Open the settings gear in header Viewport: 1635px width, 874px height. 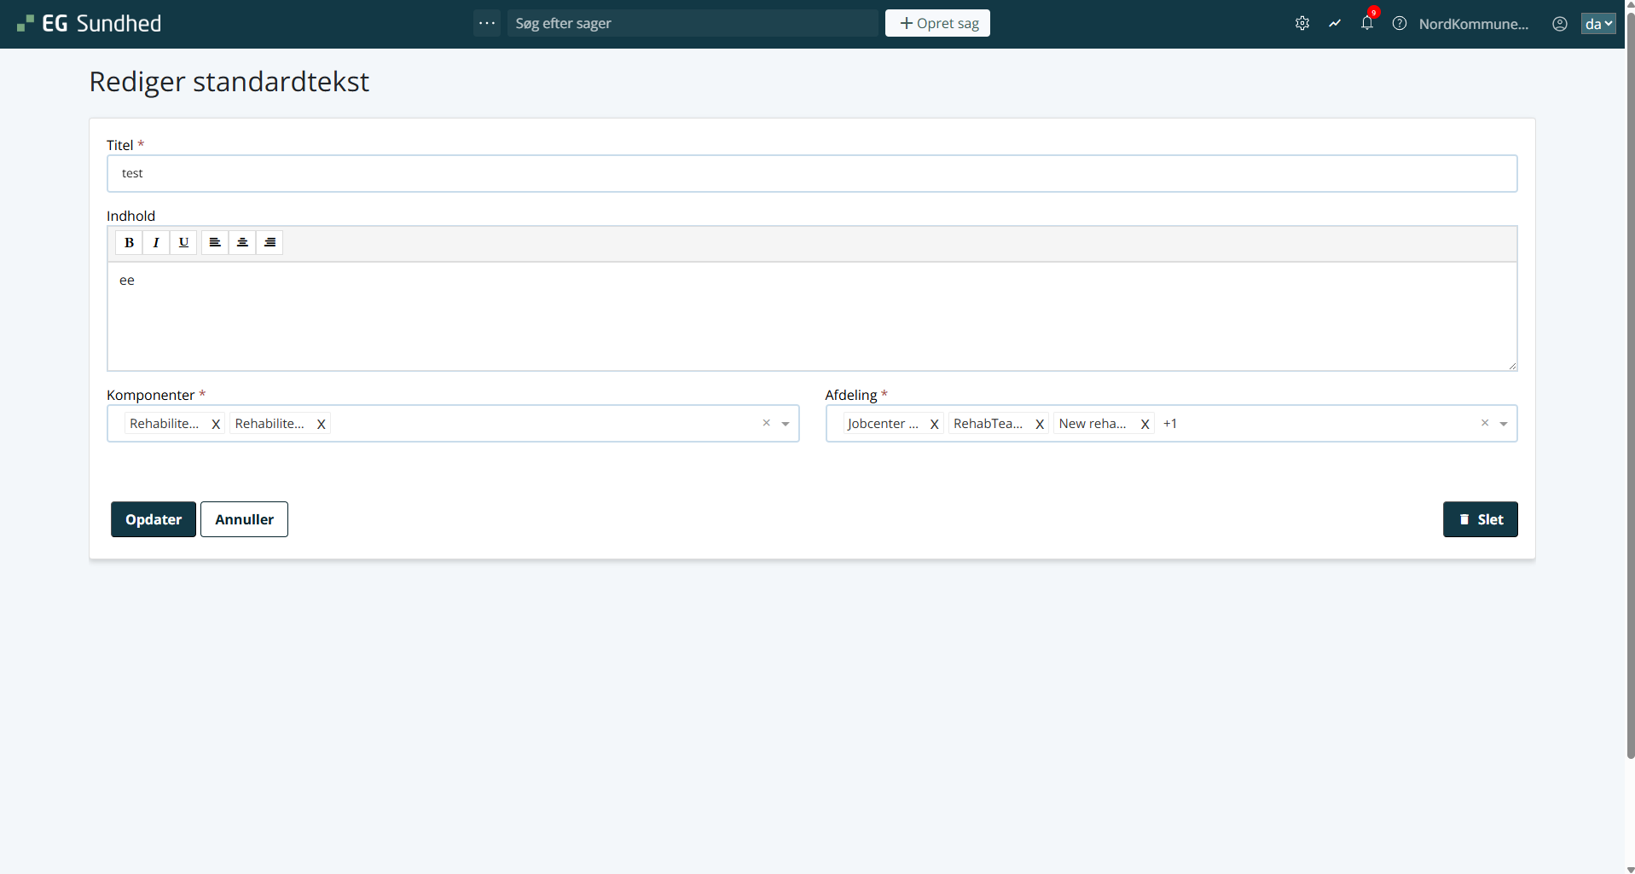click(1302, 24)
